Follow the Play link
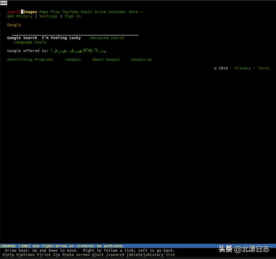 pyautogui.click(x=56, y=12)
